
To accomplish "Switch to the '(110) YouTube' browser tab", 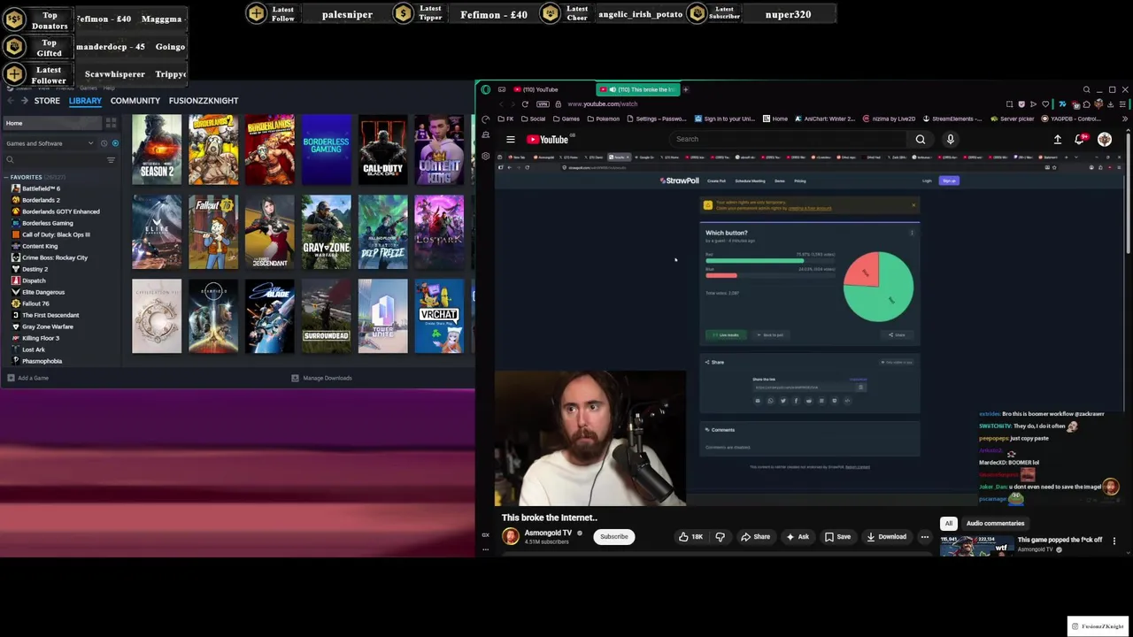I will 540,89.
